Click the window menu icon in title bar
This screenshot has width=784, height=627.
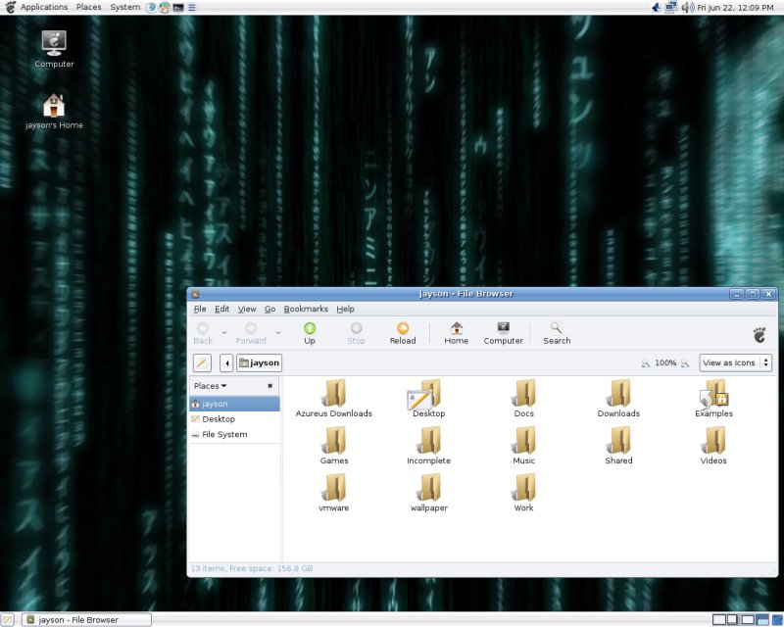(195, 294)
